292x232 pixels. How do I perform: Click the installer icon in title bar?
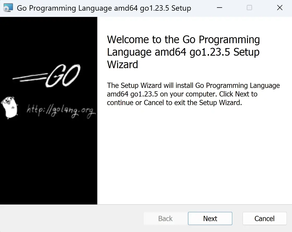(8, 8)
